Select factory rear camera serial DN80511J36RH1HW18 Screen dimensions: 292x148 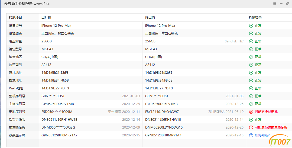point(59,120)
